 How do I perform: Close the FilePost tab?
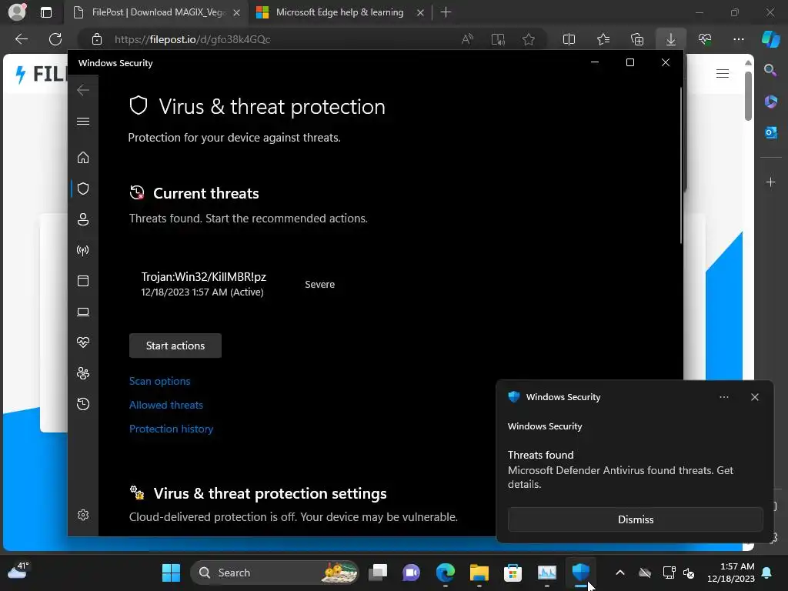click(237, 12)
